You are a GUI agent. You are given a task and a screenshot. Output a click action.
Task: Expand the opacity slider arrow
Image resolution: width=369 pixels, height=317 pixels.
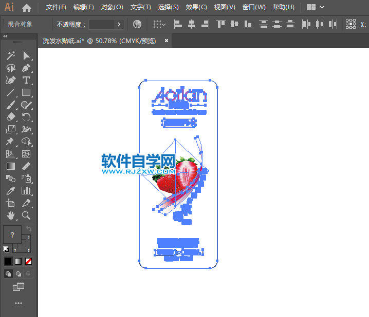[119, 24]
